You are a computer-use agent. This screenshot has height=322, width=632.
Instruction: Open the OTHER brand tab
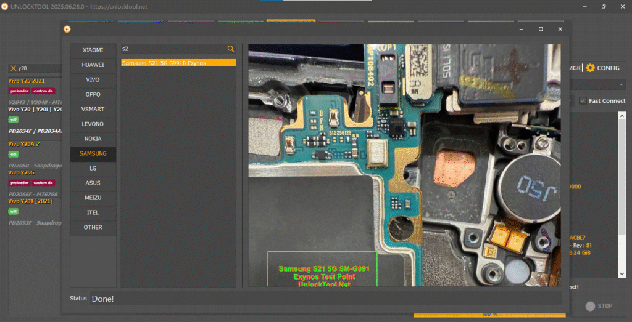tap(93, 227)
